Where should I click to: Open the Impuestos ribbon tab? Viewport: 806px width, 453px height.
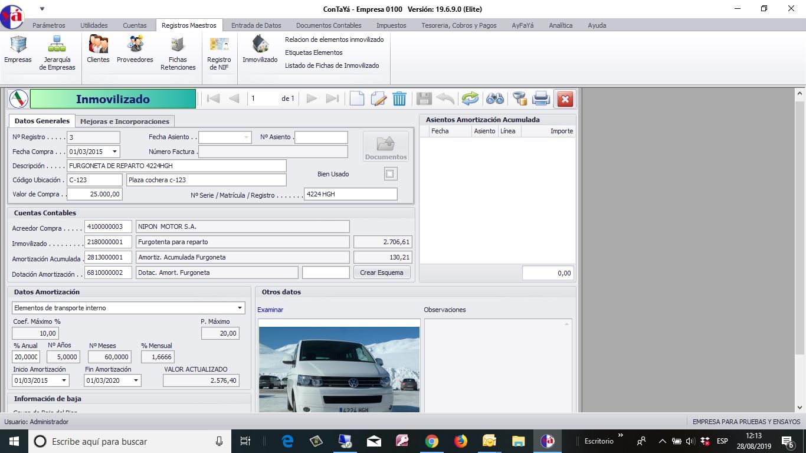[x=391, y=25]
